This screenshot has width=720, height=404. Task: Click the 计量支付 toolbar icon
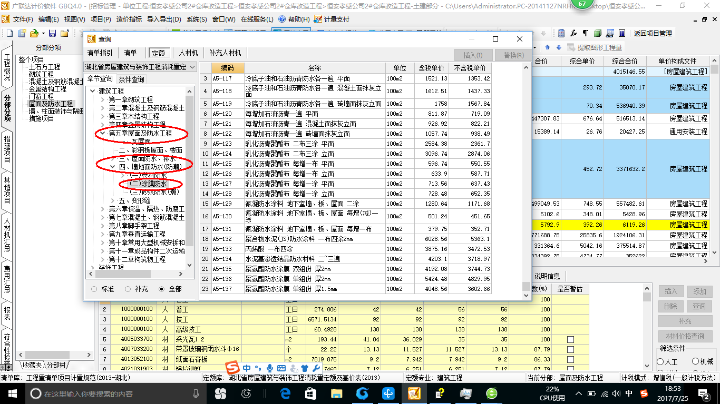(x=318, y=19)
